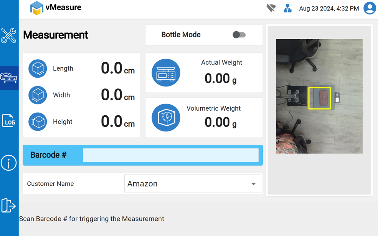Click the Length cube icon
Viewport: 378px width, 236px height.
coord(38,68)
